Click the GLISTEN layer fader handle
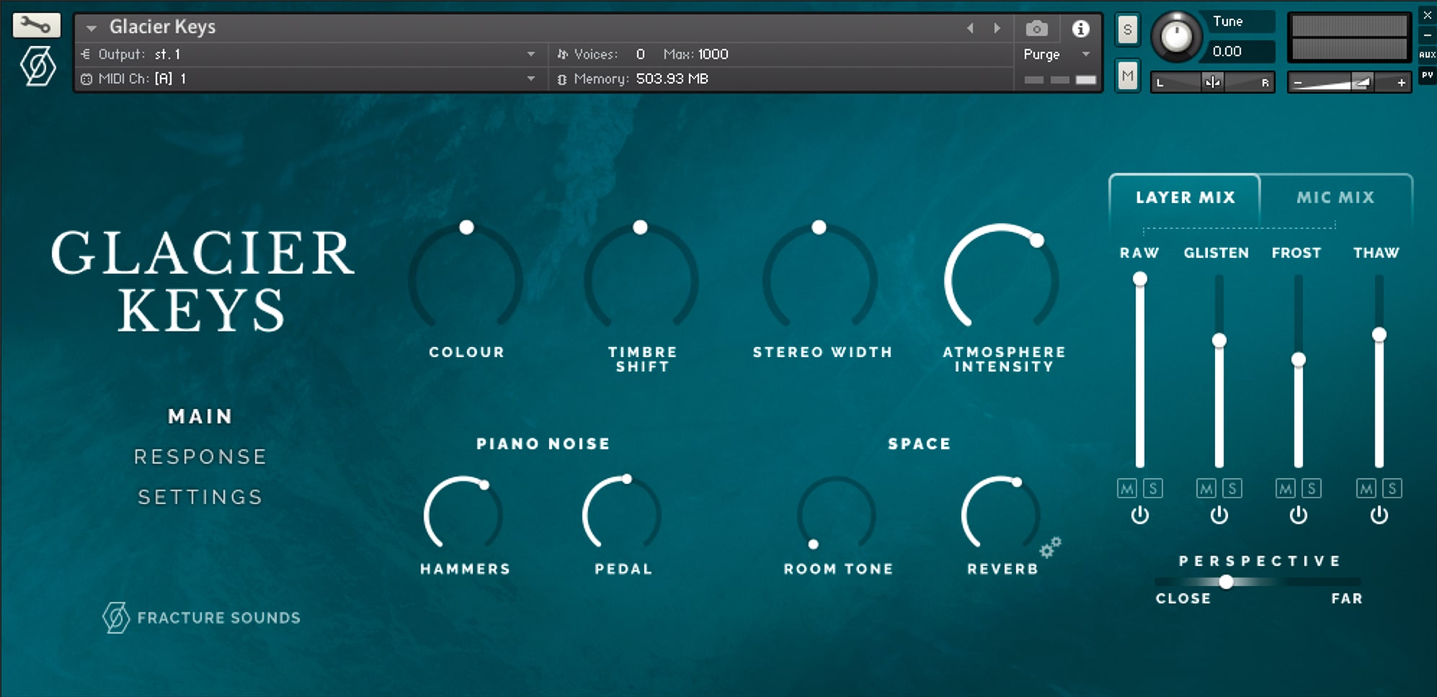Viewport: 1437px width, 697px height. coord(1219,341)
